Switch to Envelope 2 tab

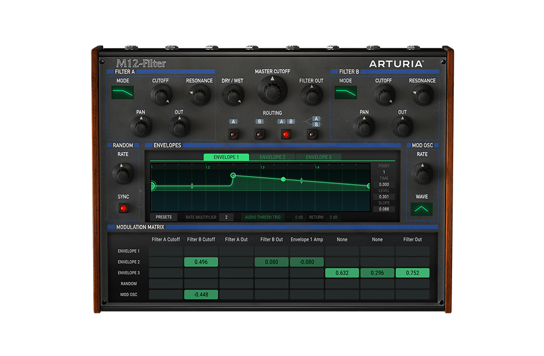point(273,157)
